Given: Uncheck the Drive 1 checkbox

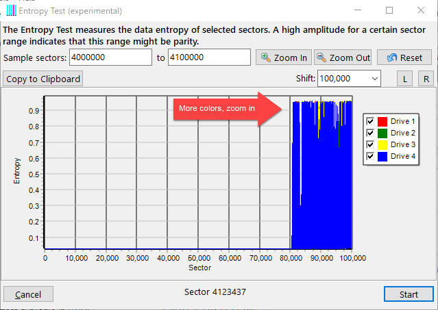Looking at the screenshot, I should coord(371,121).
